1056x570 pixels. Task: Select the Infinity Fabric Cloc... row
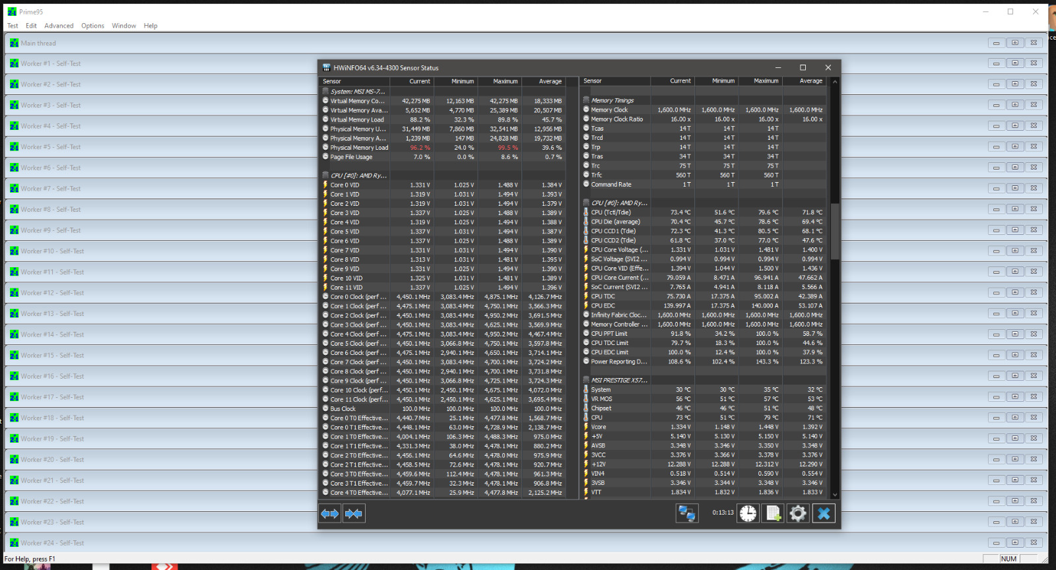(x=704, y=315)
